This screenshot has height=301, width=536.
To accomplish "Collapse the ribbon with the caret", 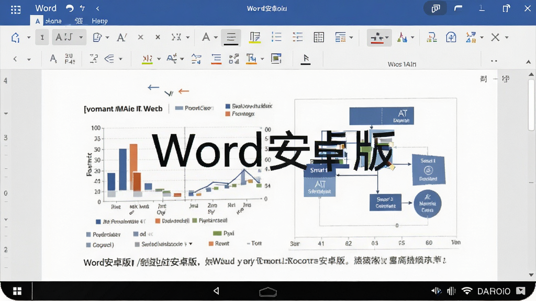I will pyautogui.click(x=529, y=62).
